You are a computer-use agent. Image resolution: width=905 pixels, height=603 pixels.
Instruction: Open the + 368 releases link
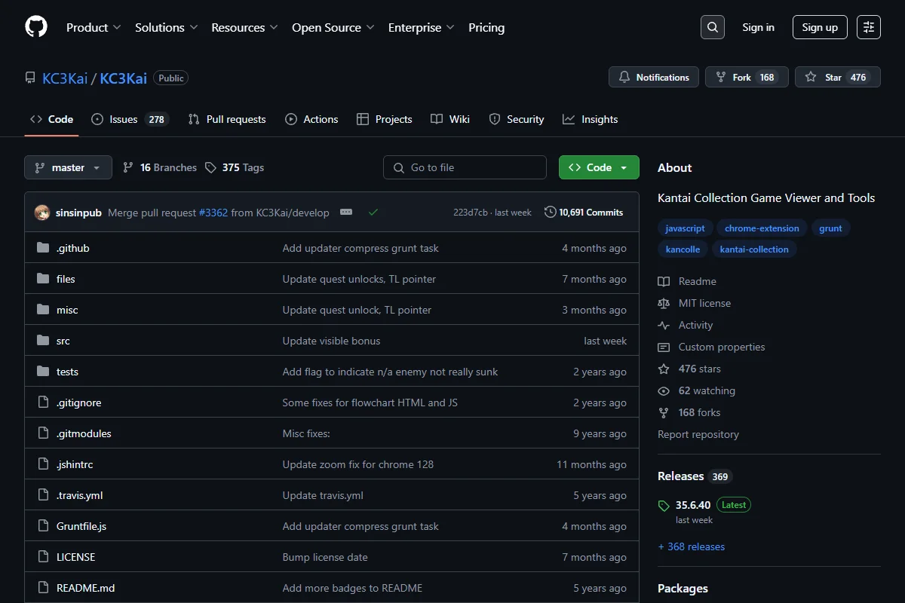(x=691, y=546)
